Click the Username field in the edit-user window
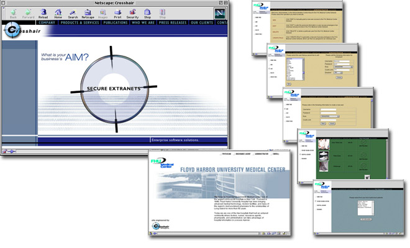 click(x=342, y=61)
